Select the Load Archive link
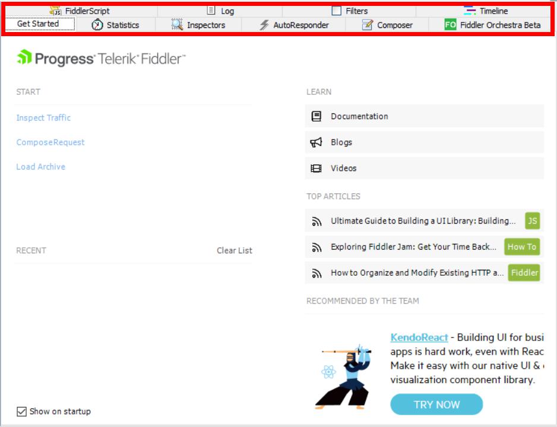Viewport: 557px width, 427px height. (x=40, y=167)
